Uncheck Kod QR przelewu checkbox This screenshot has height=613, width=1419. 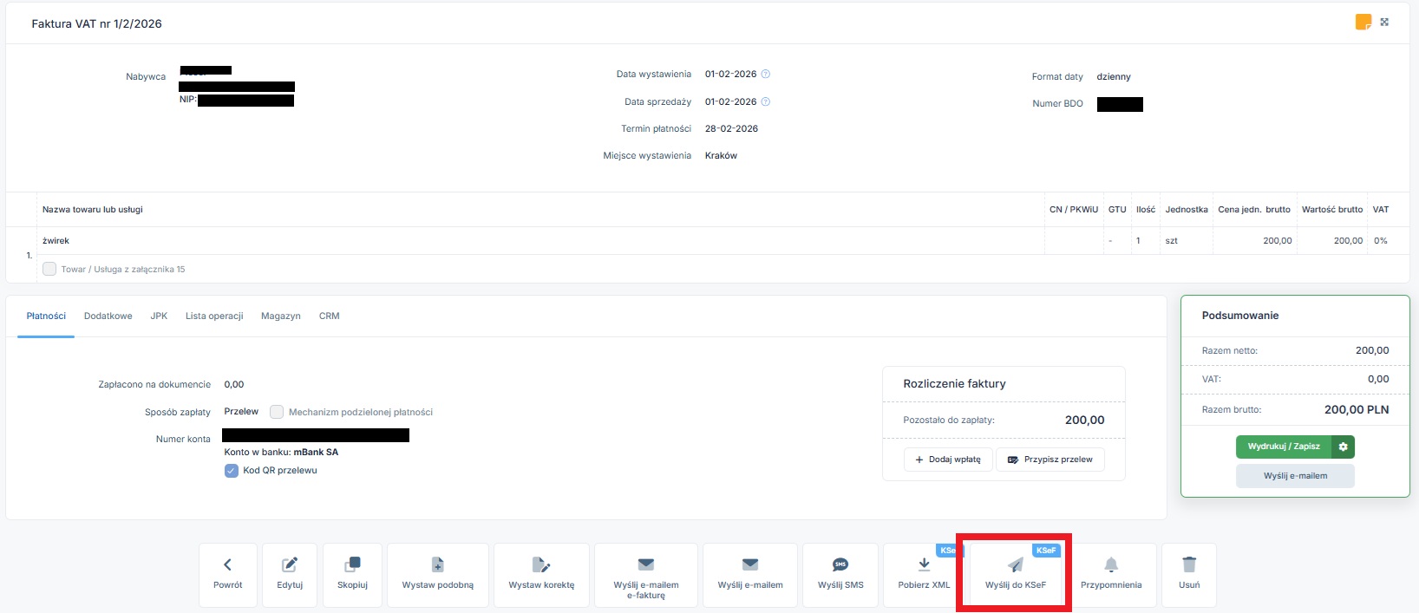click(232, 471)
